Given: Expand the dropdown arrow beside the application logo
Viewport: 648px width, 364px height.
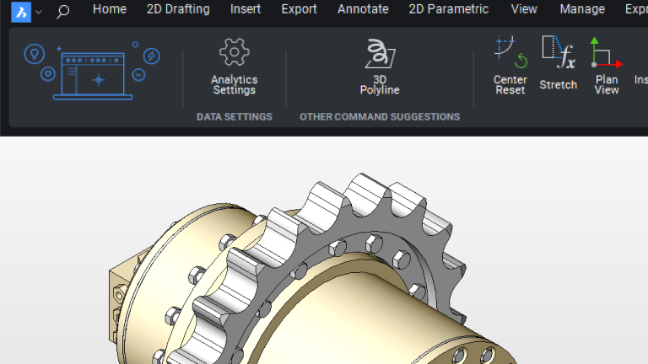Looking at the screenshot, I should coord(39,12).
